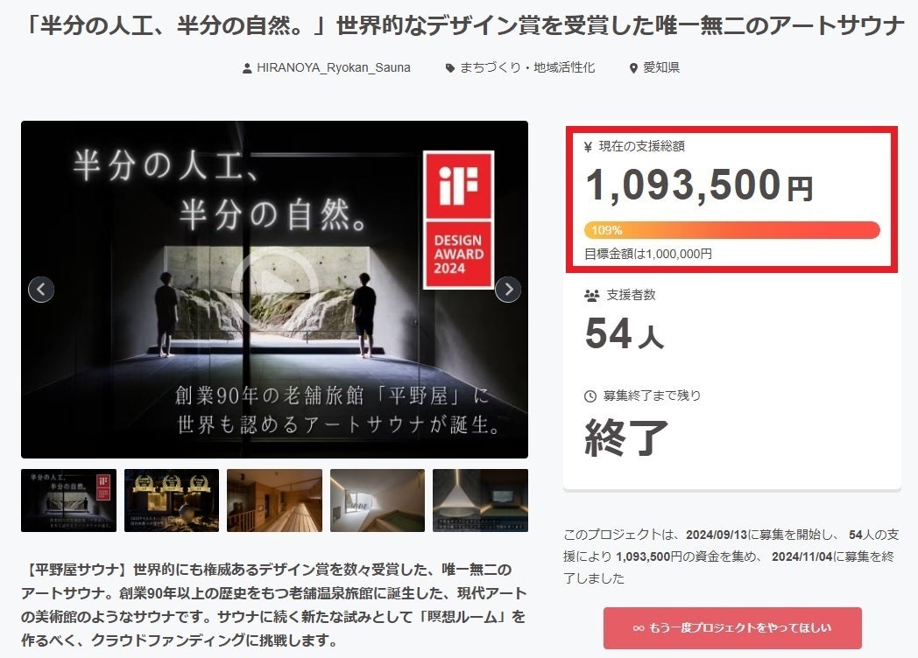This screenshot has width=918, height=658.
Task: Click the next slide arrow on carousel
Action: coord(507,289)
